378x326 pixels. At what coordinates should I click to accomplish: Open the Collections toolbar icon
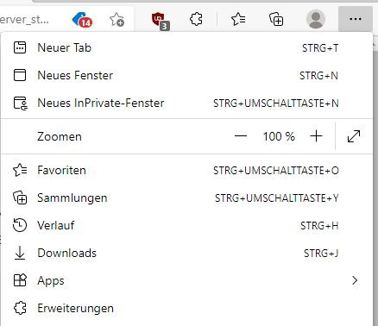(276, 20)
